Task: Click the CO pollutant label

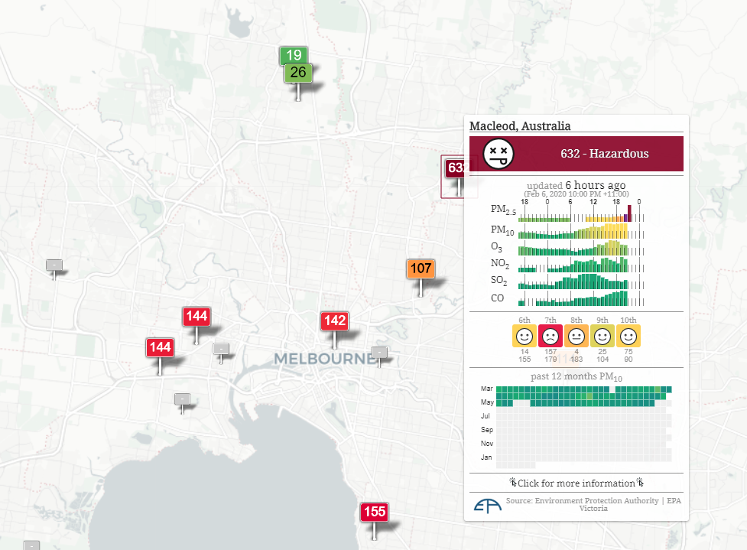Action: 498,298
